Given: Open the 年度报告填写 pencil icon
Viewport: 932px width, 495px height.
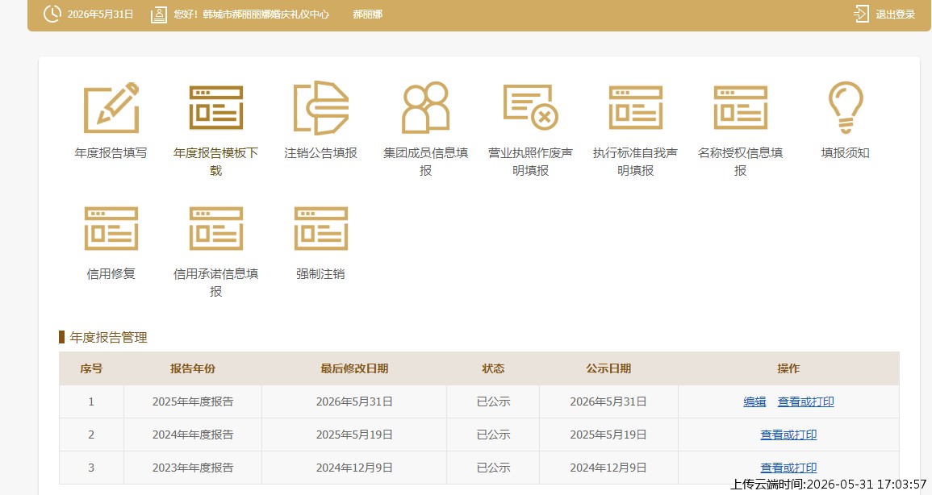Looking at the screenshot, I should tap(111, 107).
